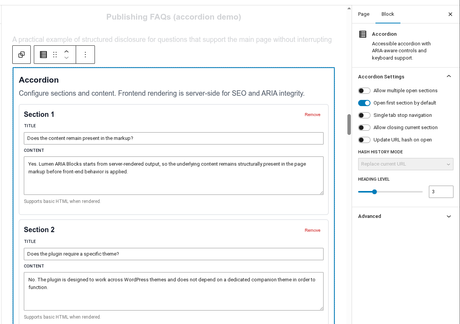Move the Accordion block up
Screen dimensions: 460x324
[x=66, y=51]
